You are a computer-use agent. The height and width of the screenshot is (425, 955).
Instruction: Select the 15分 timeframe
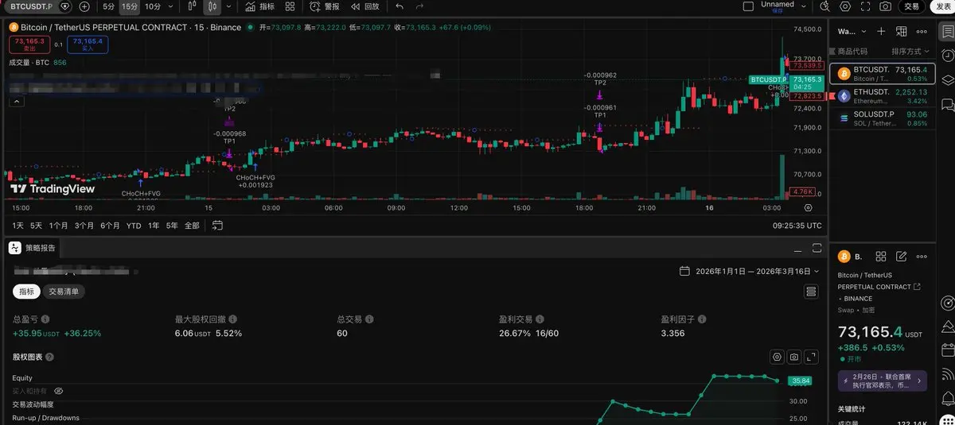click(129, 6)
